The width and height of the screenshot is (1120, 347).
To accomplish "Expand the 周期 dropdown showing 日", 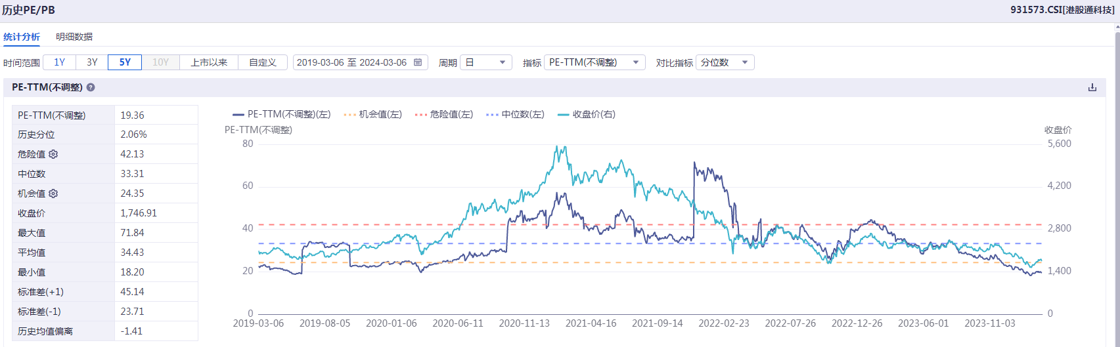I will (x=485, y=62).
